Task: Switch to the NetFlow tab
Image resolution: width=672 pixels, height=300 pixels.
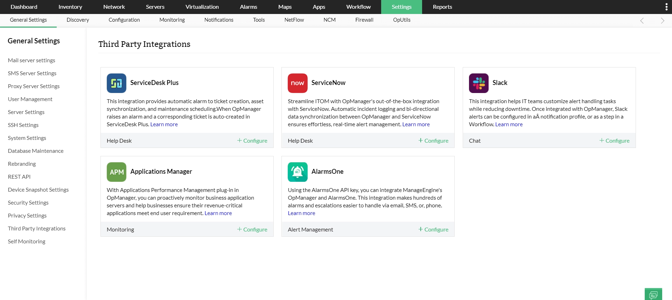Action: 294,20
